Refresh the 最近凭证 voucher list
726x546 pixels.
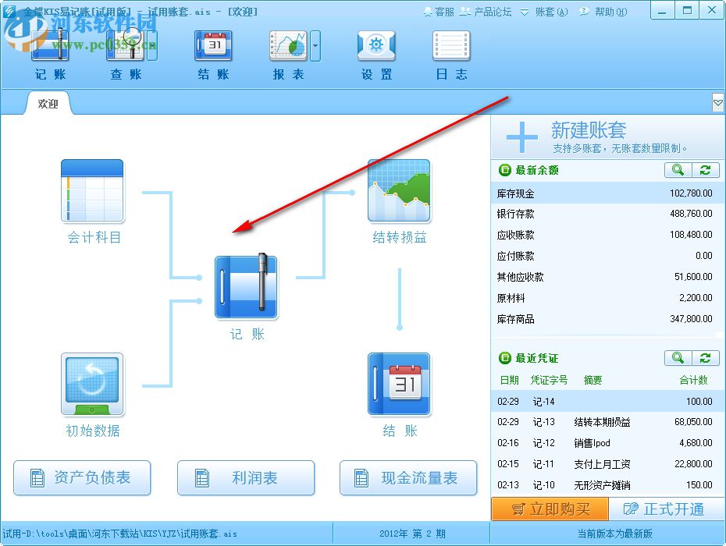(x=705, y=358)
